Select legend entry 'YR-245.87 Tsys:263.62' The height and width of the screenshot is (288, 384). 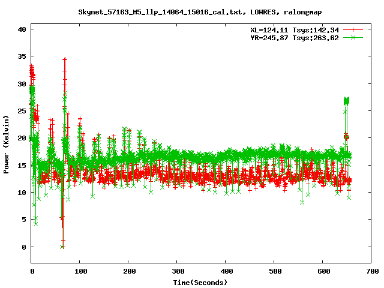(x=295, y=38)
